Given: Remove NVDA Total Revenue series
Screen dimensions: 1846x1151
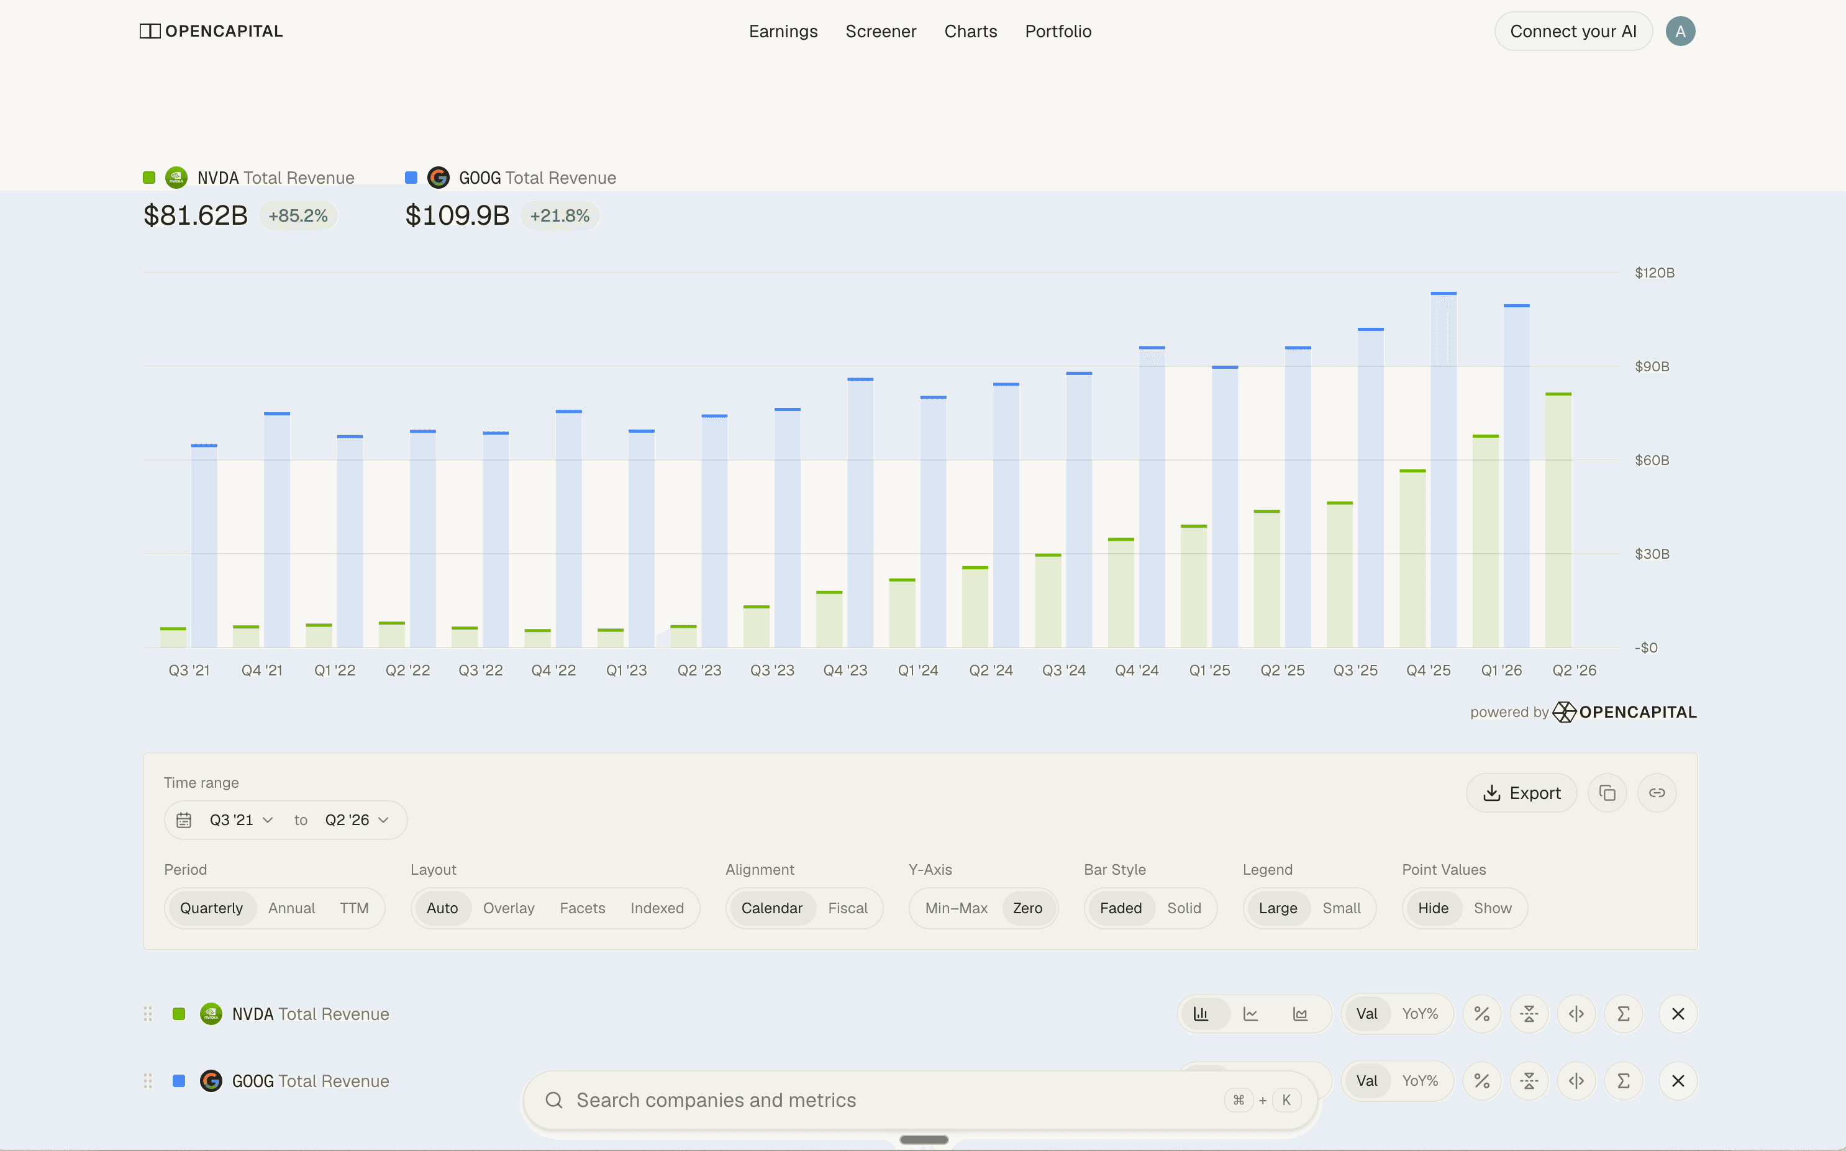Looking at the screenshot, I should (1678, 1014).
